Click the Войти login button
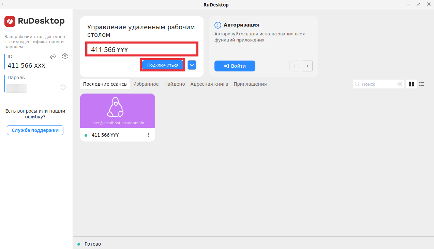The image size is (434, 249). 235,66
